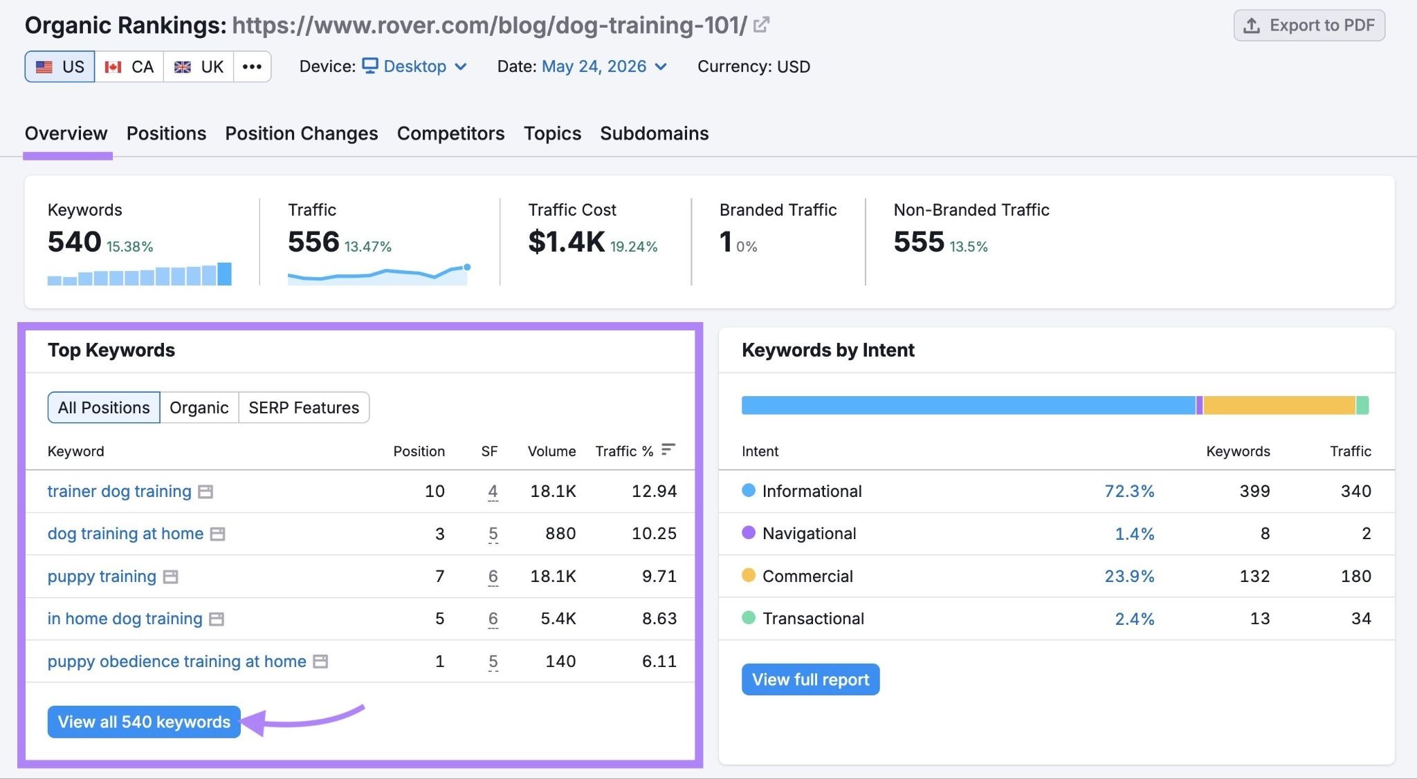Select the All Positions filter
The width and height of the screenshot is (1417, 779).
104,407
